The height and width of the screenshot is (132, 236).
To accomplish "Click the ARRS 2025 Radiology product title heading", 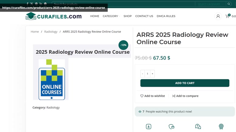I will 182,38.
